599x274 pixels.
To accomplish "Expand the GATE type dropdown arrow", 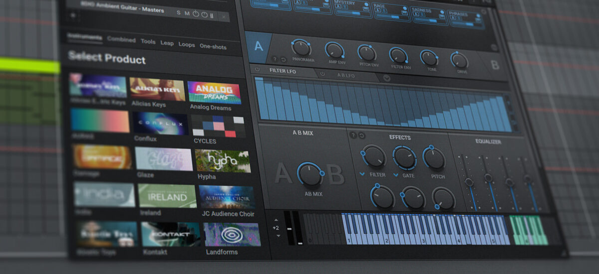I will tap(396, 175).
